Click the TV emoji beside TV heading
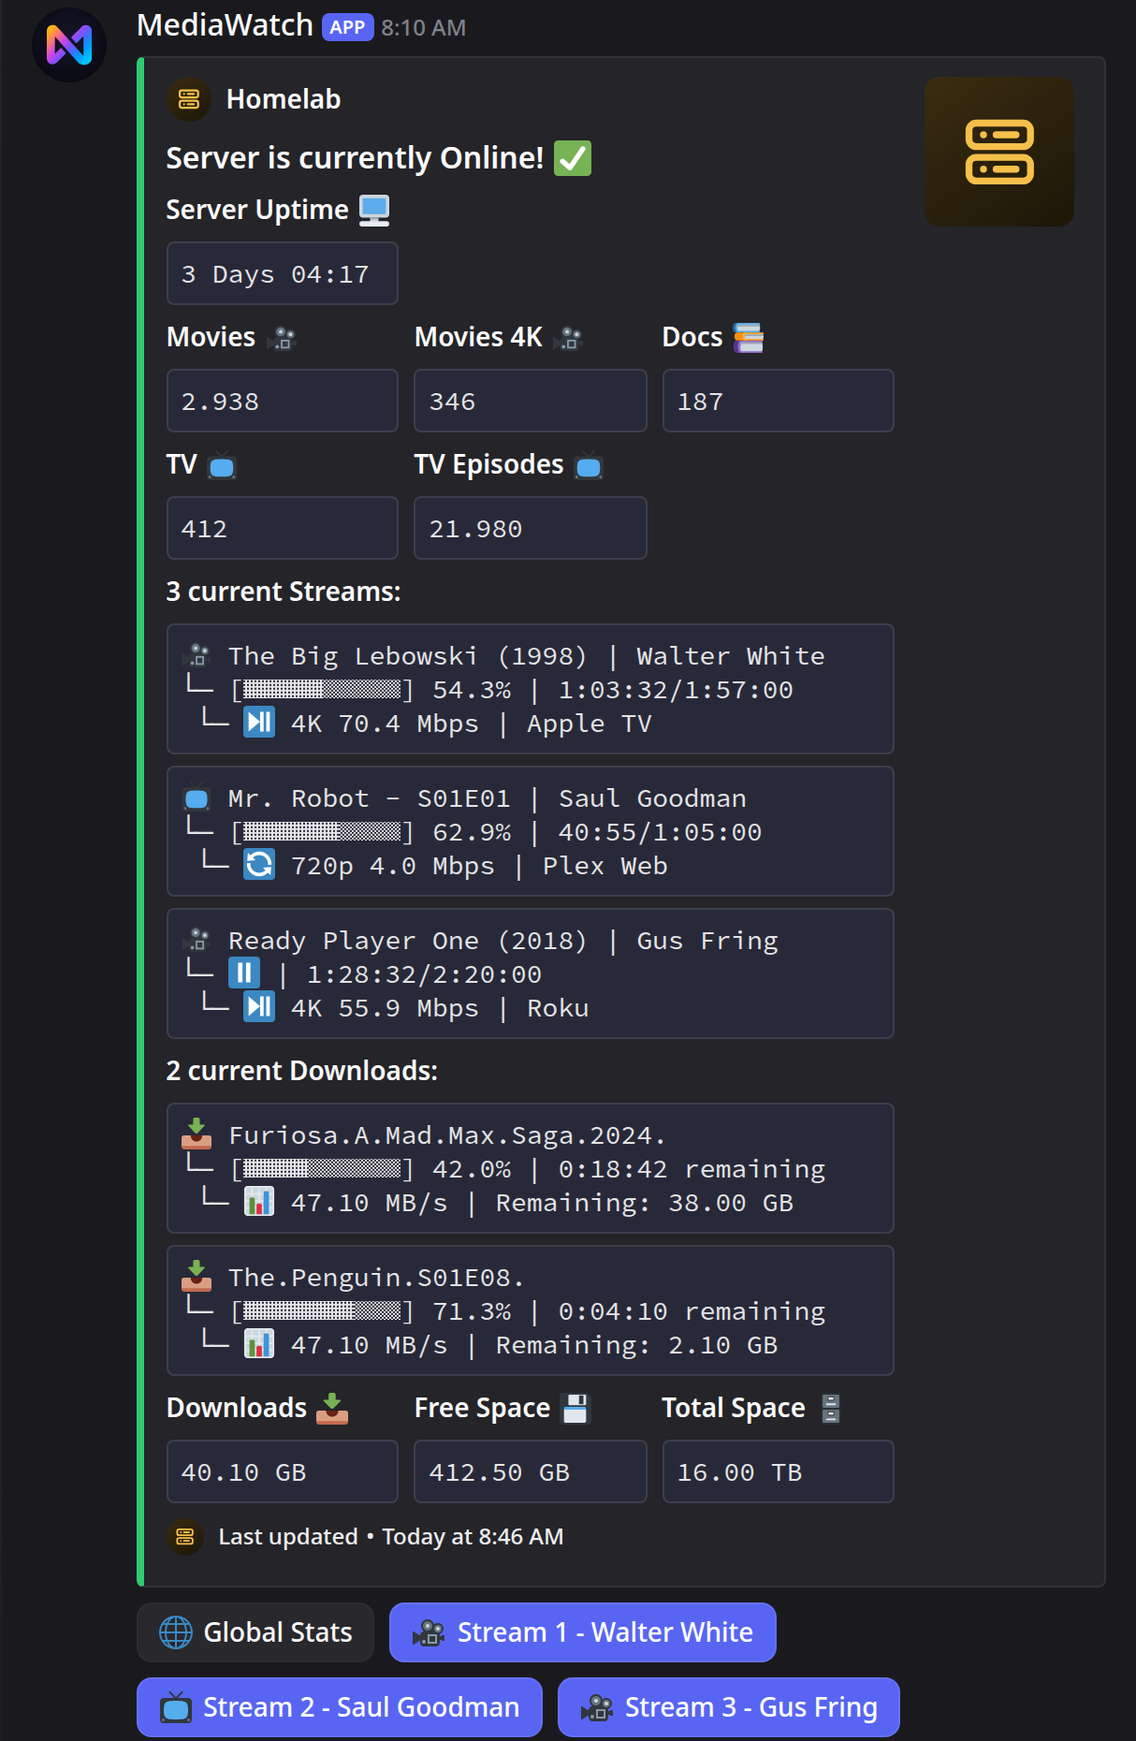This screenshot has width=1136, height=1741. coord(222,465)
